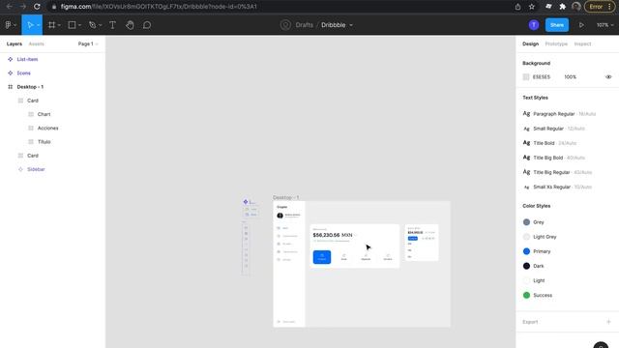Click the Desktop - 1 frame label on canvas

[286, 197]
